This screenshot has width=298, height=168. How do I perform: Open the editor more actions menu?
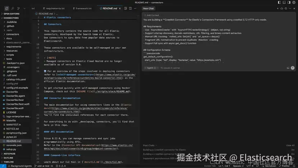135,8
